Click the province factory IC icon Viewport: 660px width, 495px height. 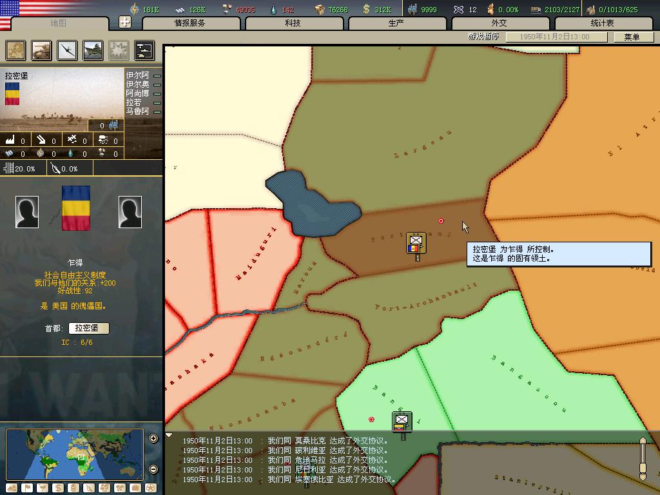tap(10, 139)
